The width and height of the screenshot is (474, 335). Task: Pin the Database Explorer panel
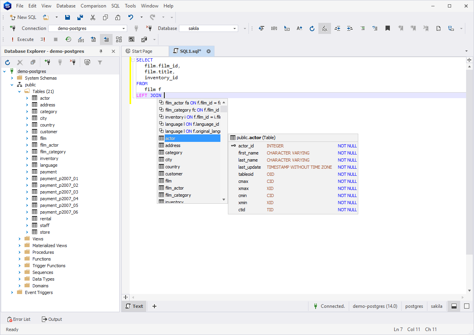pyautogui.click(x=101, y=51)
